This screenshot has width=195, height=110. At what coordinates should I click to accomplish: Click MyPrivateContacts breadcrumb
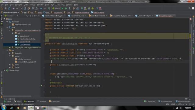(x=10, y=12)
